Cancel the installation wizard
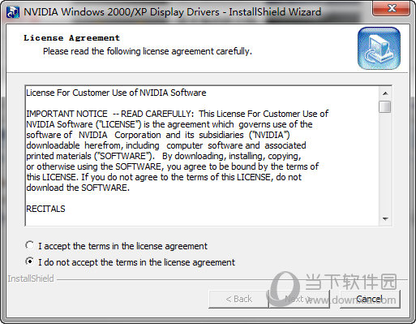 click(370, 299)
